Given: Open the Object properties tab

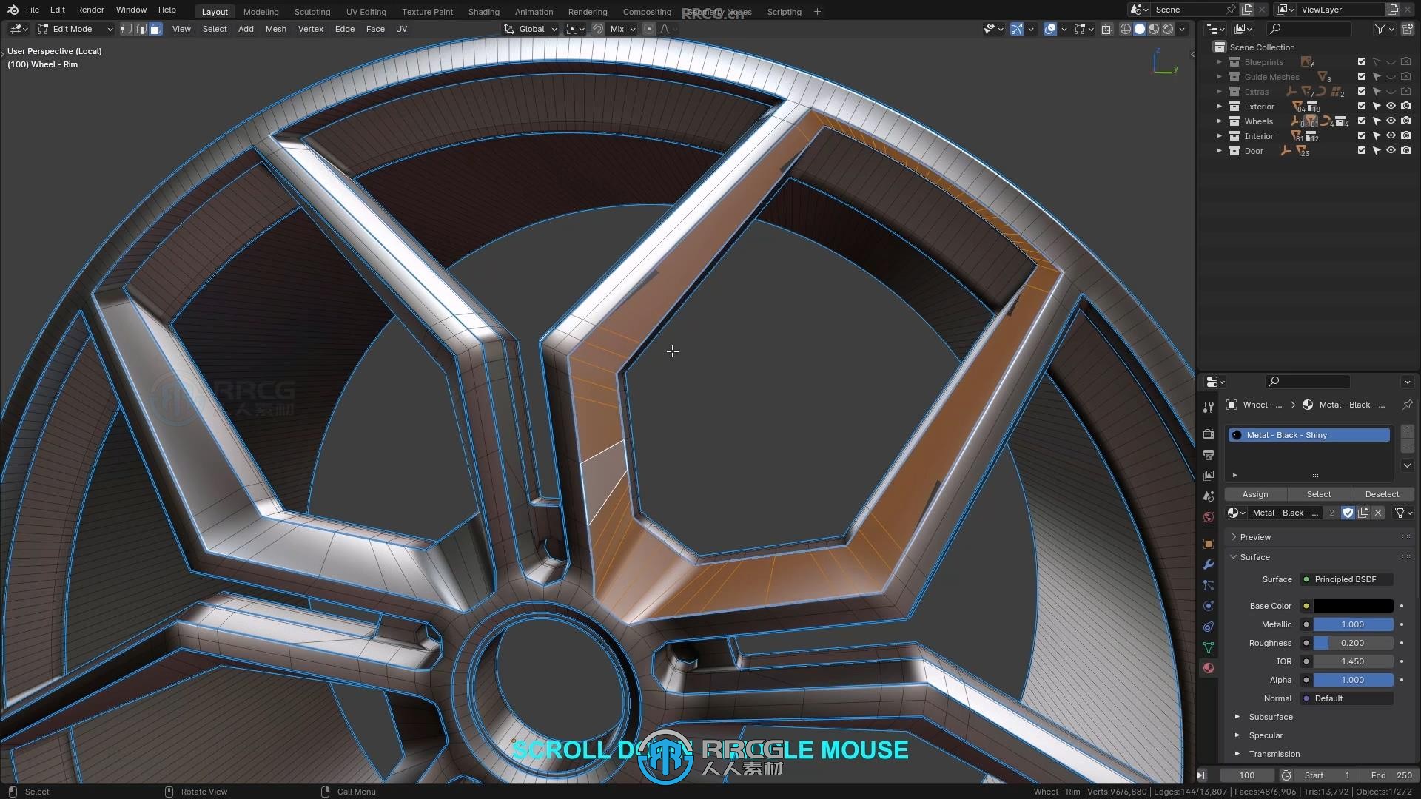Looking at the screenshot, I should (1209, 544).
